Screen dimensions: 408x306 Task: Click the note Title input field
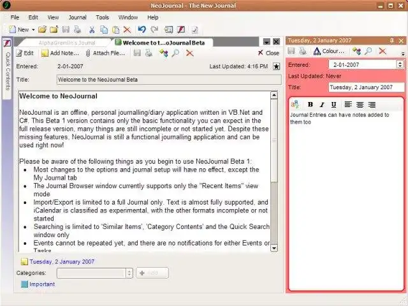[367, 87]
